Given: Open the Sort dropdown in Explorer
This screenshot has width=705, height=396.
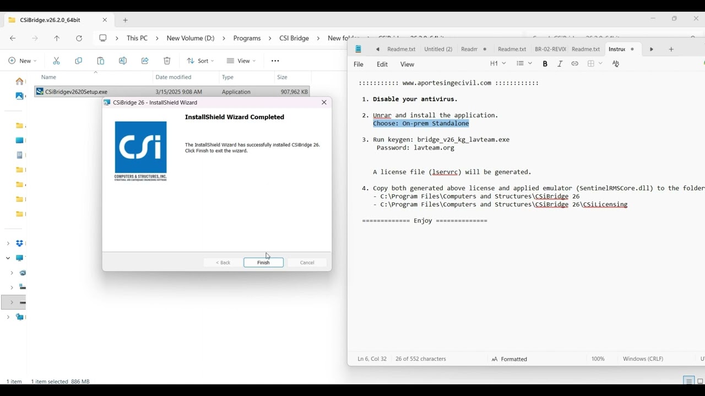Looking at the screenshot, I should tap(200, 61).
